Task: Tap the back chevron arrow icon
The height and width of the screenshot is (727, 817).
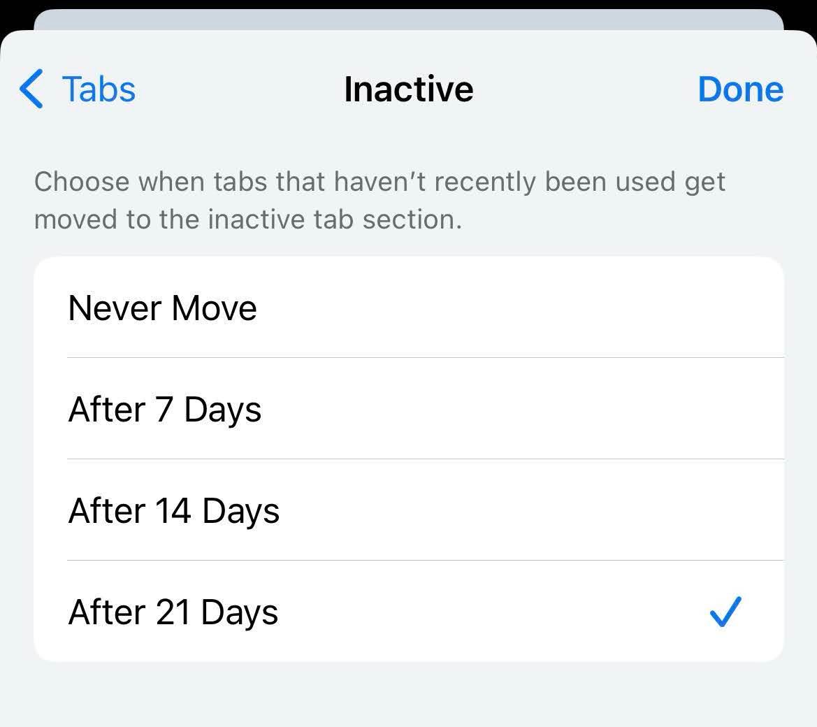Action: pos(31,89)
